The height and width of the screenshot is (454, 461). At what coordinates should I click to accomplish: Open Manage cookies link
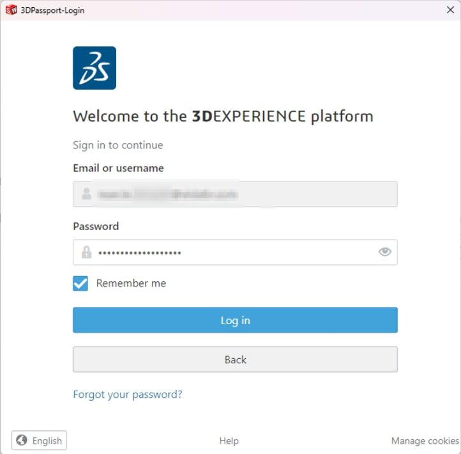point(425,441)
